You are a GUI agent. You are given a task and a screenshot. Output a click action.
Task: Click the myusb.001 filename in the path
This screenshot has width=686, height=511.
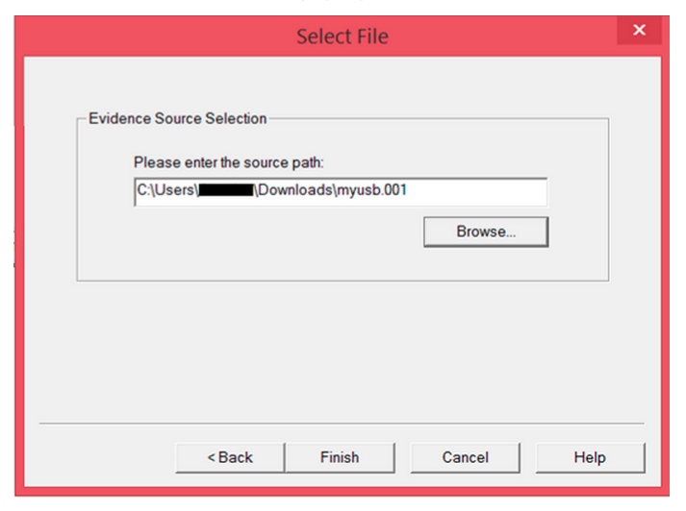point(371,191)
